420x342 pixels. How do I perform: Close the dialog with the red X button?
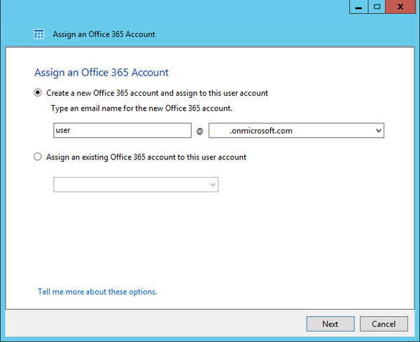pos(400,7)
